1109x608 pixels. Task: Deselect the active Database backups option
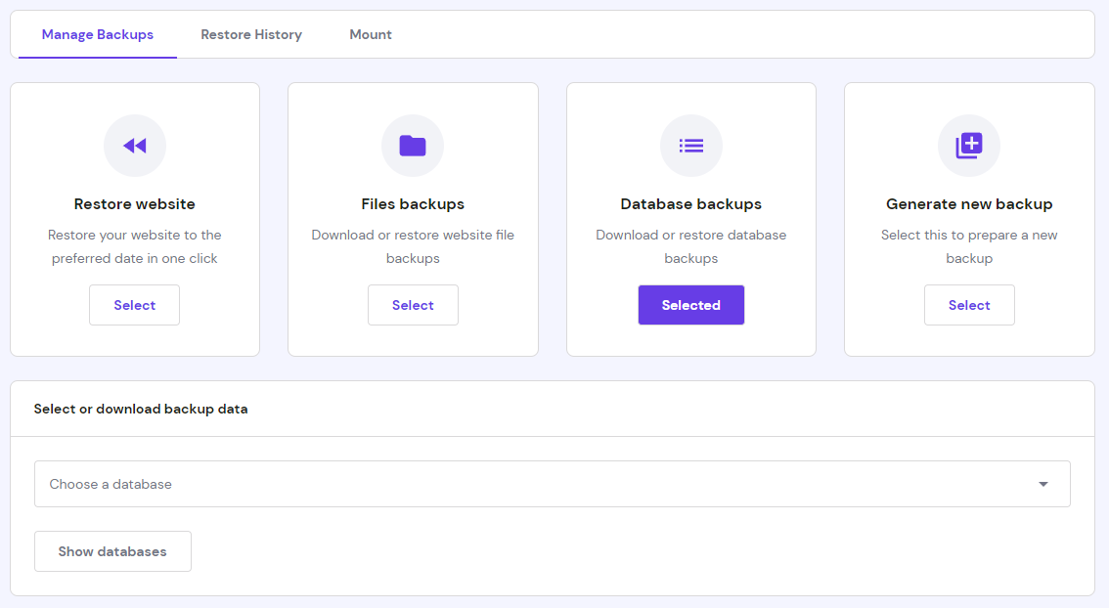[691, 304]
